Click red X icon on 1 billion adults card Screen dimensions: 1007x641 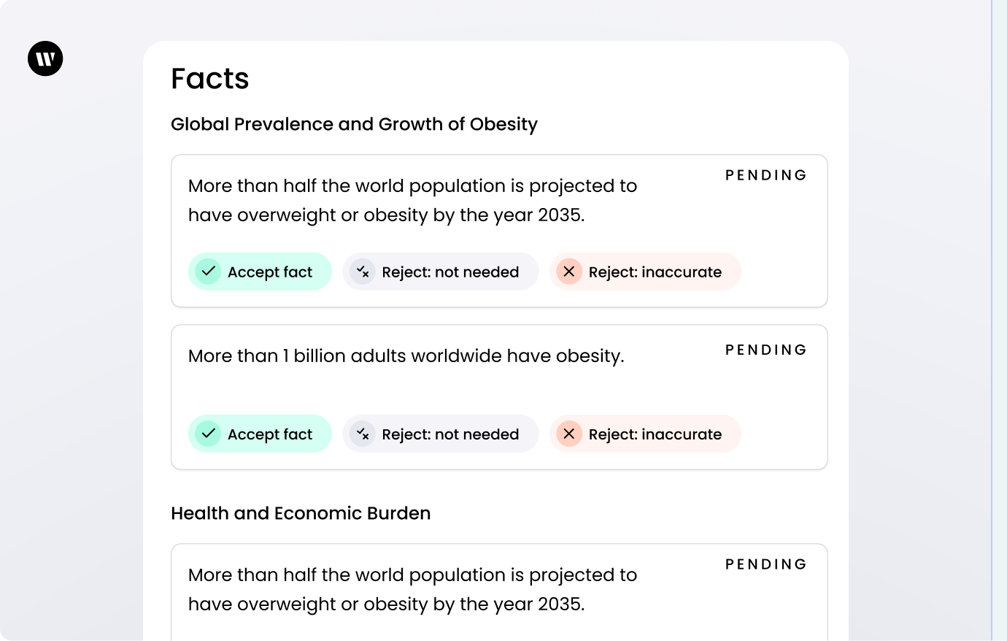click(569, 434)
